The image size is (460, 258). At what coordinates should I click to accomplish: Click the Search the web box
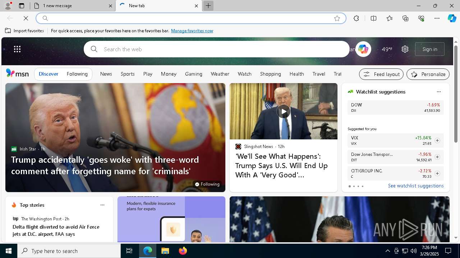(x=217, y=49)
